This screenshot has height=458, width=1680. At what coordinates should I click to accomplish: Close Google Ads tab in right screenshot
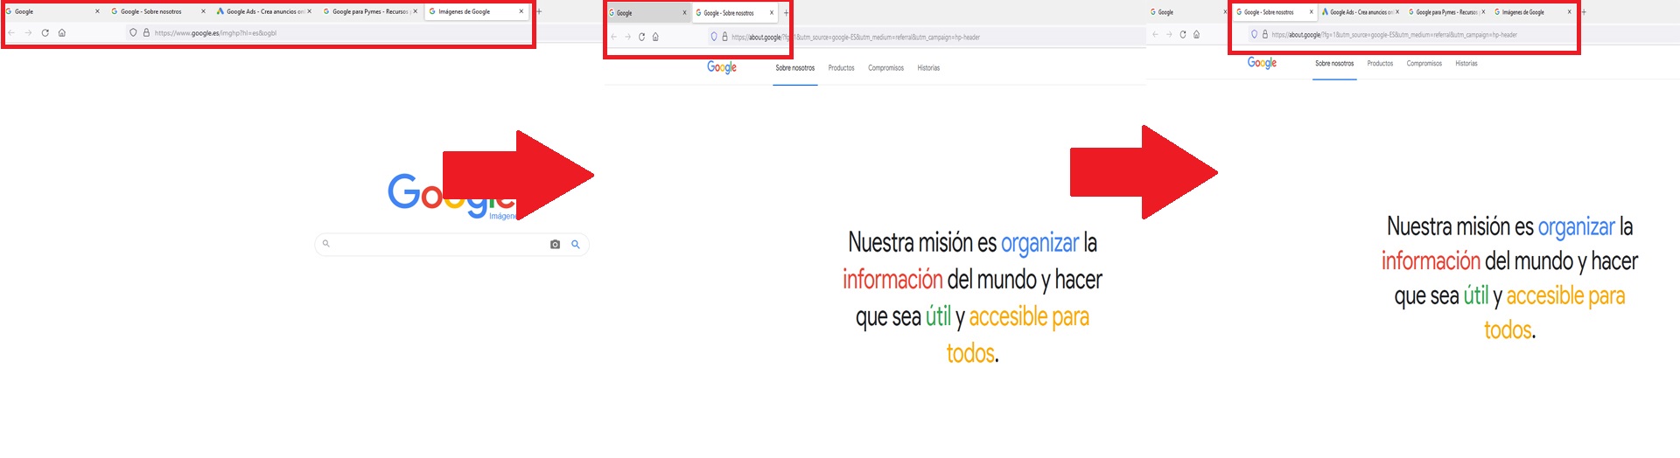click(x=1397, y=12)
